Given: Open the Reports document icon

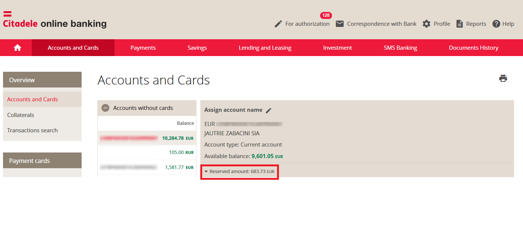Looking at the screenshot, I should pyautogui.click(x=459, y=23).
